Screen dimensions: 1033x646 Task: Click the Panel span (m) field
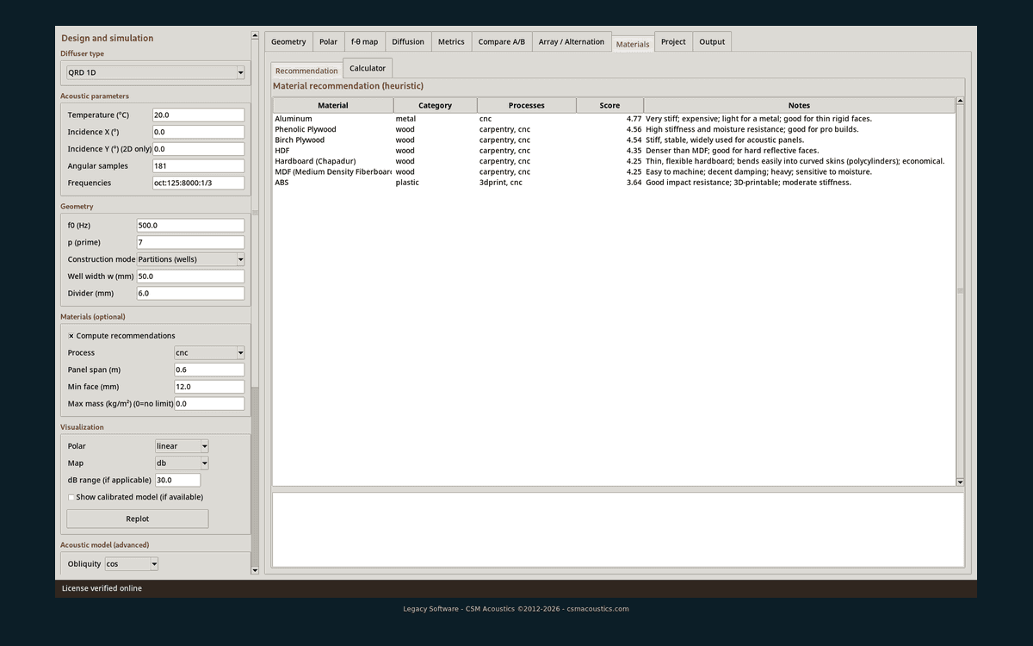click(x=209, y=370)
